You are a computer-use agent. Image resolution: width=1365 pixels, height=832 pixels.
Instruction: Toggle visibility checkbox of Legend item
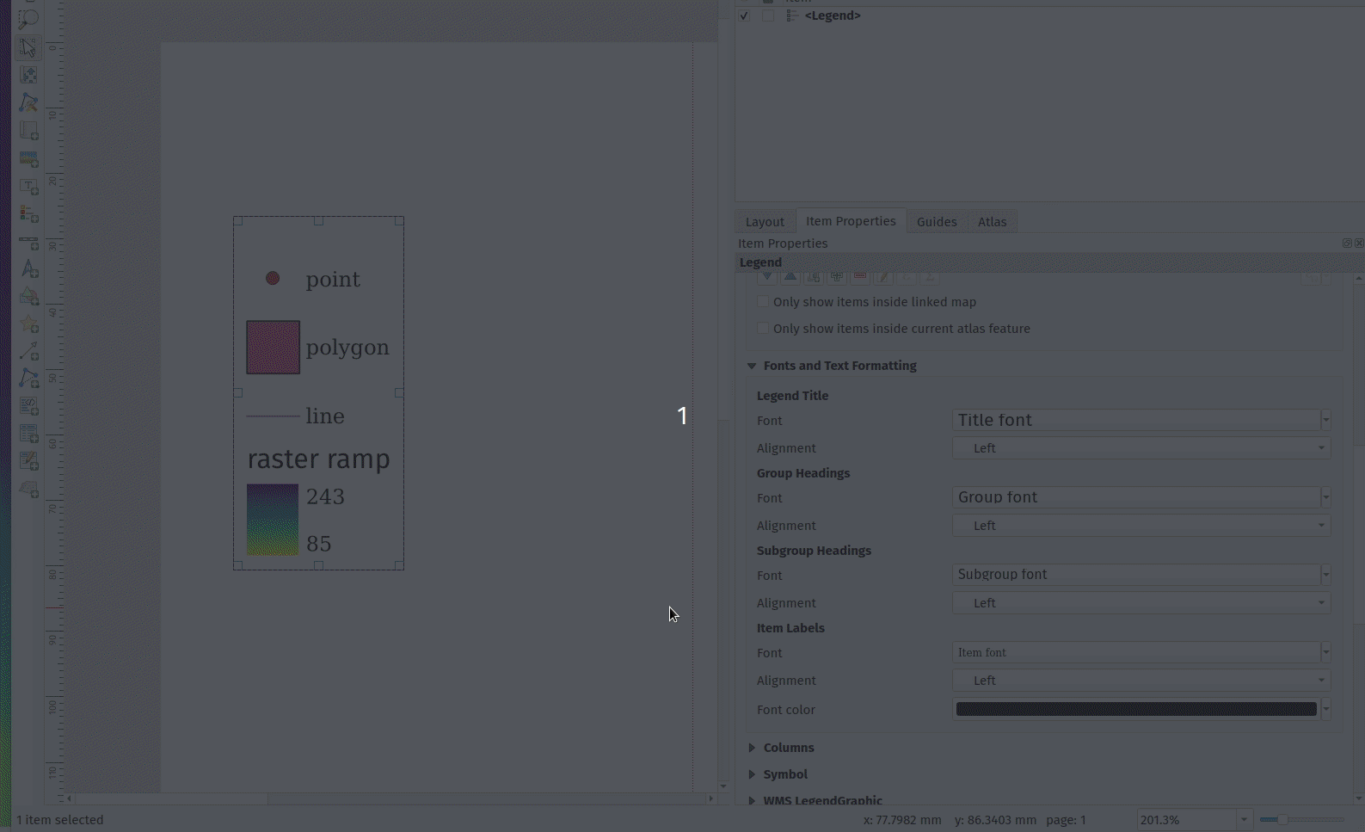pyautogui.click(x=744, y=15)
